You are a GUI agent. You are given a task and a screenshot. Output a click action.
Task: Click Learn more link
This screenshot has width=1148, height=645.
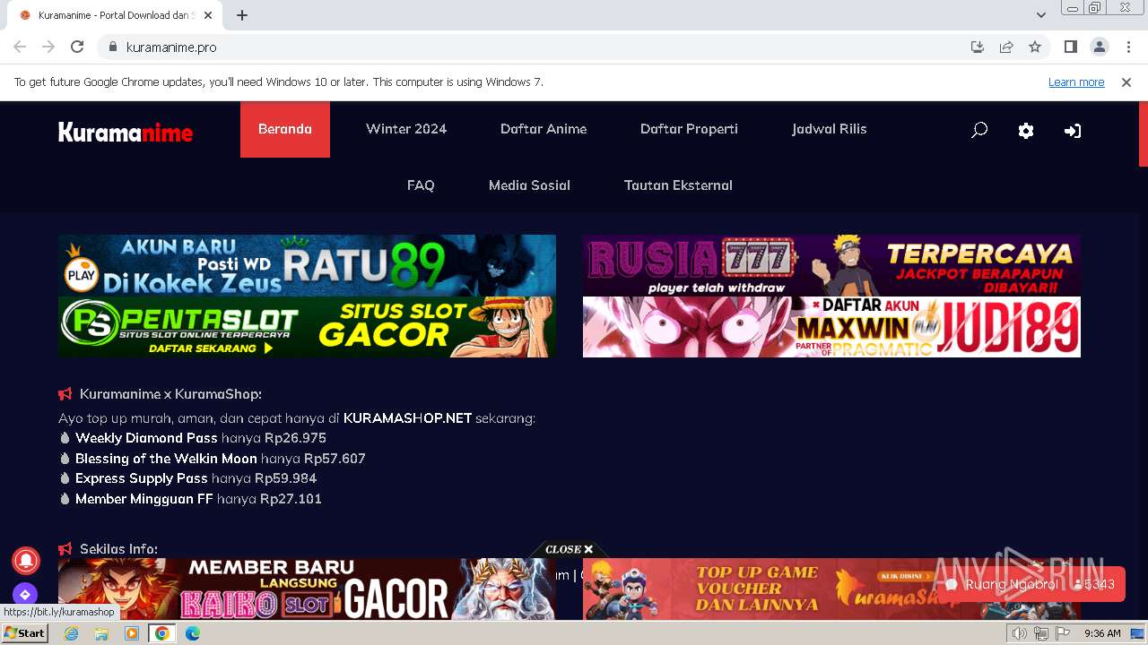(1076, 82)
